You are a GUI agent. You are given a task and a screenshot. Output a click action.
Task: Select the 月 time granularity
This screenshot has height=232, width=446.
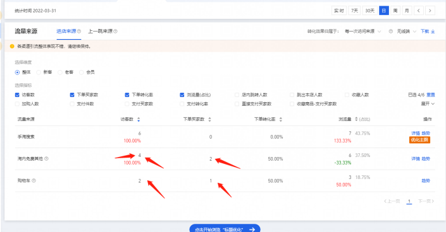click(x=407, y=11)
